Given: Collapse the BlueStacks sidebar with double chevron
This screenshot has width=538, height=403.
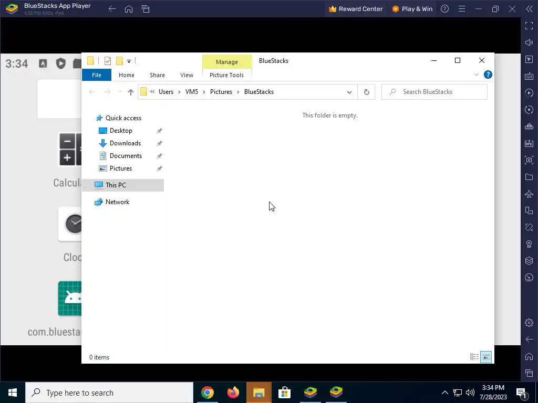Looking at the screenshot, I should [x=530, y=9].
